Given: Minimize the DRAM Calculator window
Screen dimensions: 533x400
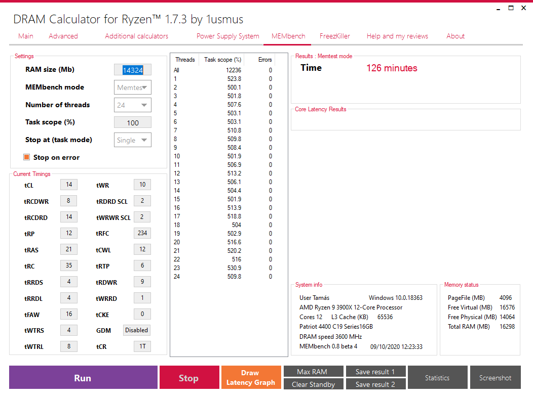Looking at the screenshot, I should tap(499, 8).
